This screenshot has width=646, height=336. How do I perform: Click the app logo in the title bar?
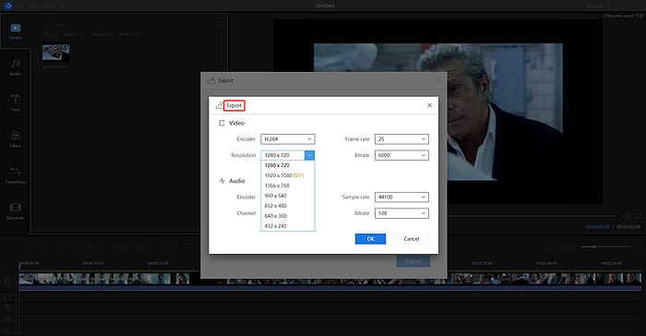pyautogui.click(x=7, y=6)
